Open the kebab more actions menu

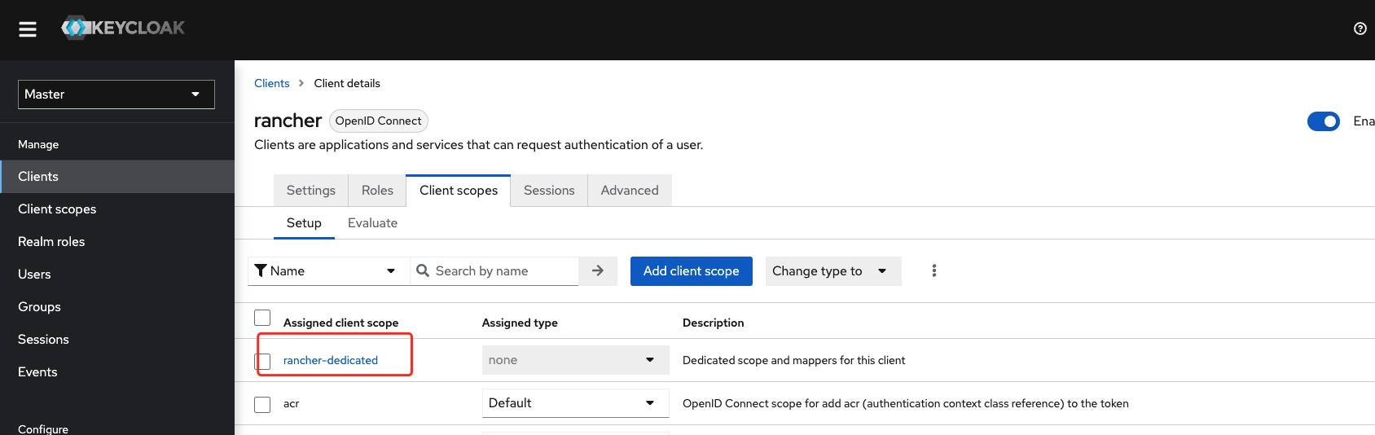tap(934, 270)
